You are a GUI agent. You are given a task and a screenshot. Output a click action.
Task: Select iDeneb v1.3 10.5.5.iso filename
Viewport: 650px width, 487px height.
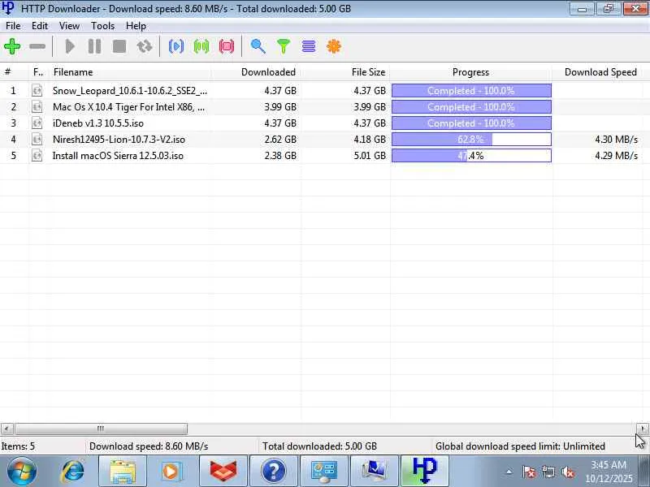(98, 123)
